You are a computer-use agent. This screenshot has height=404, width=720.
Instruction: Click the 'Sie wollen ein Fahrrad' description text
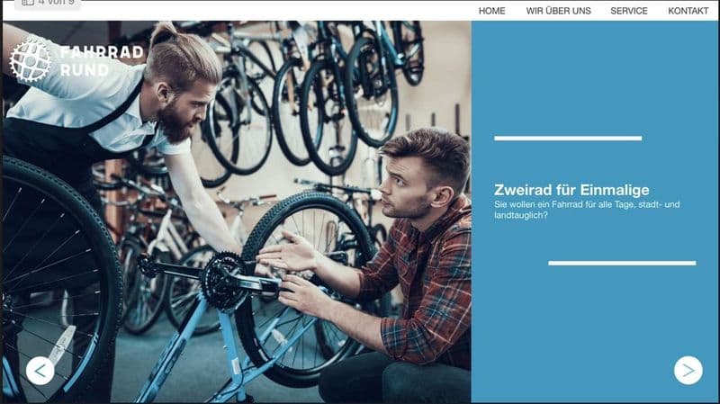(x=587, y=210)
